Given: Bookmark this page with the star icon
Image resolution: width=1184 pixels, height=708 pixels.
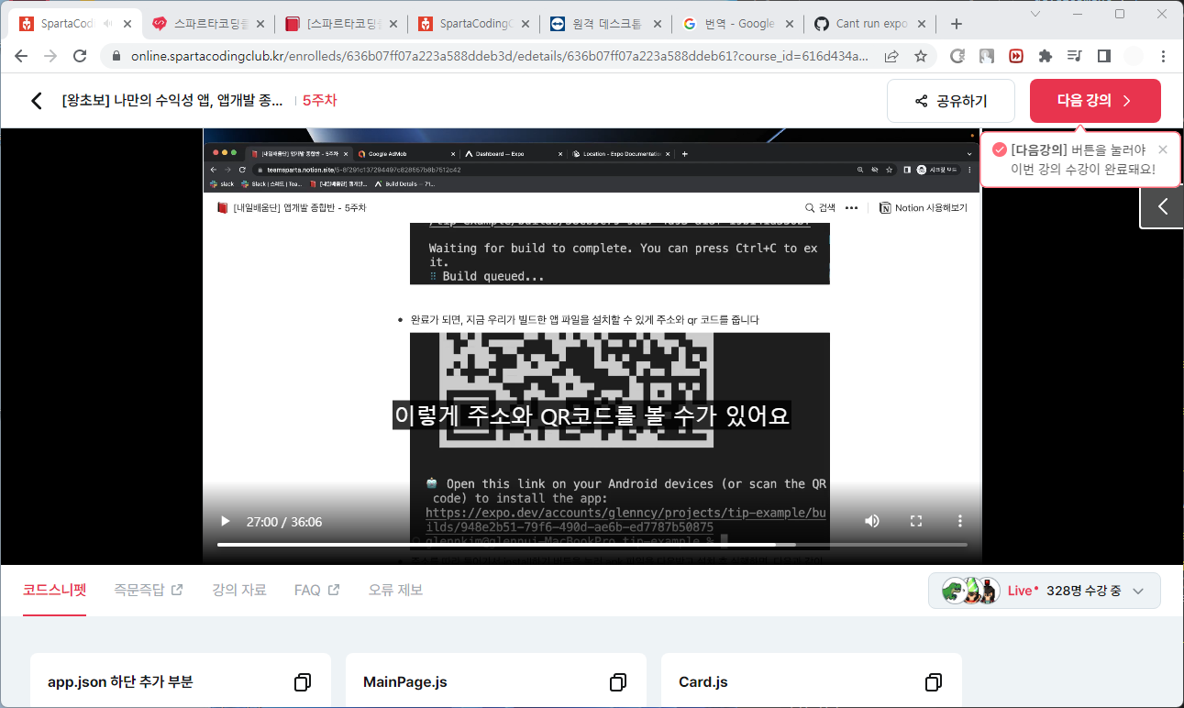Looking at the screenshot, I should click(x=921, y=56).
